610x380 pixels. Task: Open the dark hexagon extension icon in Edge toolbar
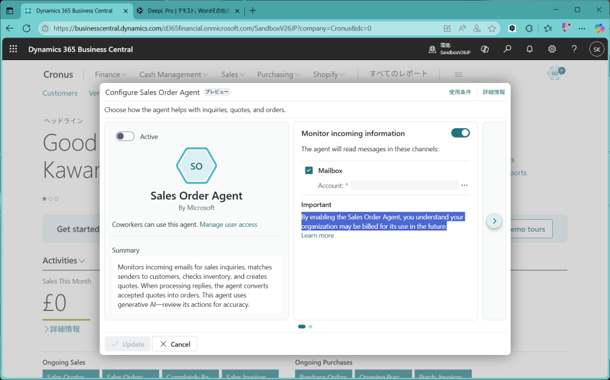pos(512,28)
